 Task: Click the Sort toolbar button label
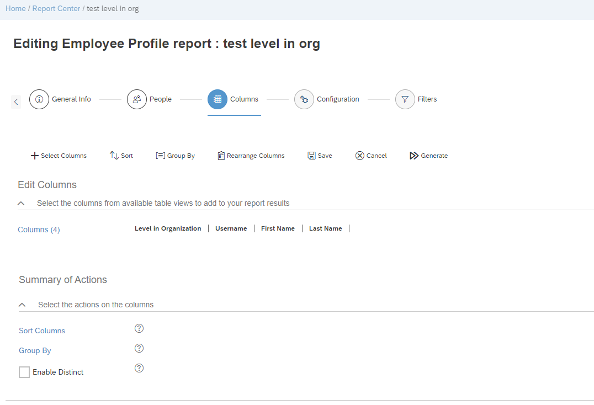[127, 156]
